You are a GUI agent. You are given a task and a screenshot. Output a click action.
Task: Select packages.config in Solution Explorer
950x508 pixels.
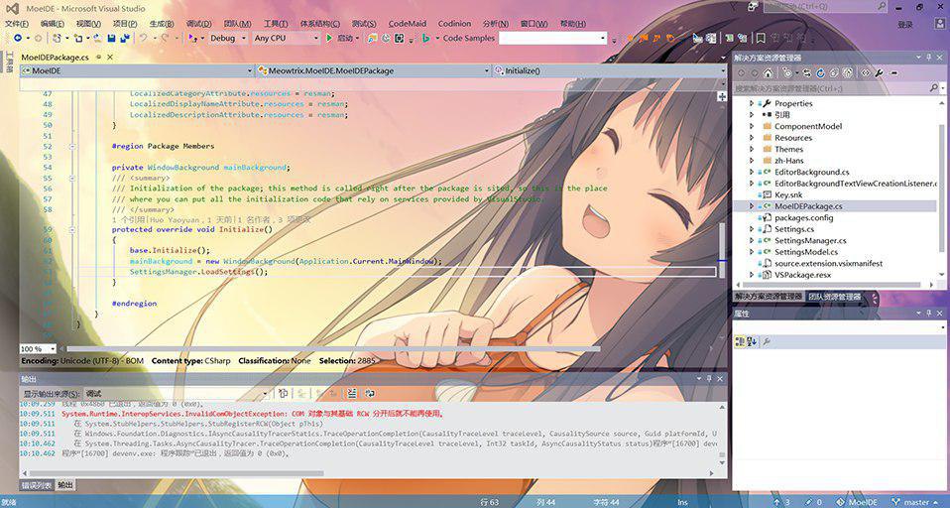click(x=803, y=217)
